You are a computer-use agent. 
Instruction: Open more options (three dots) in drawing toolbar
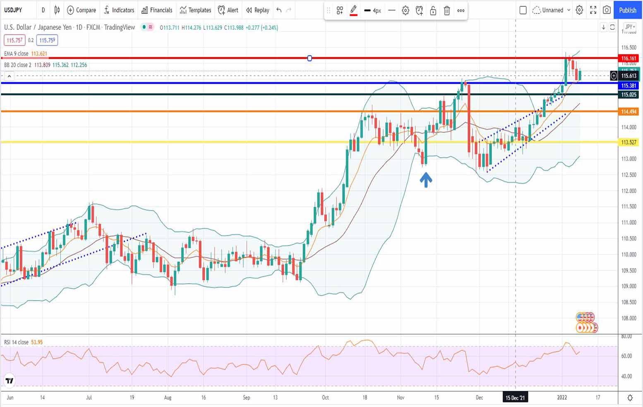coord(461,11)
